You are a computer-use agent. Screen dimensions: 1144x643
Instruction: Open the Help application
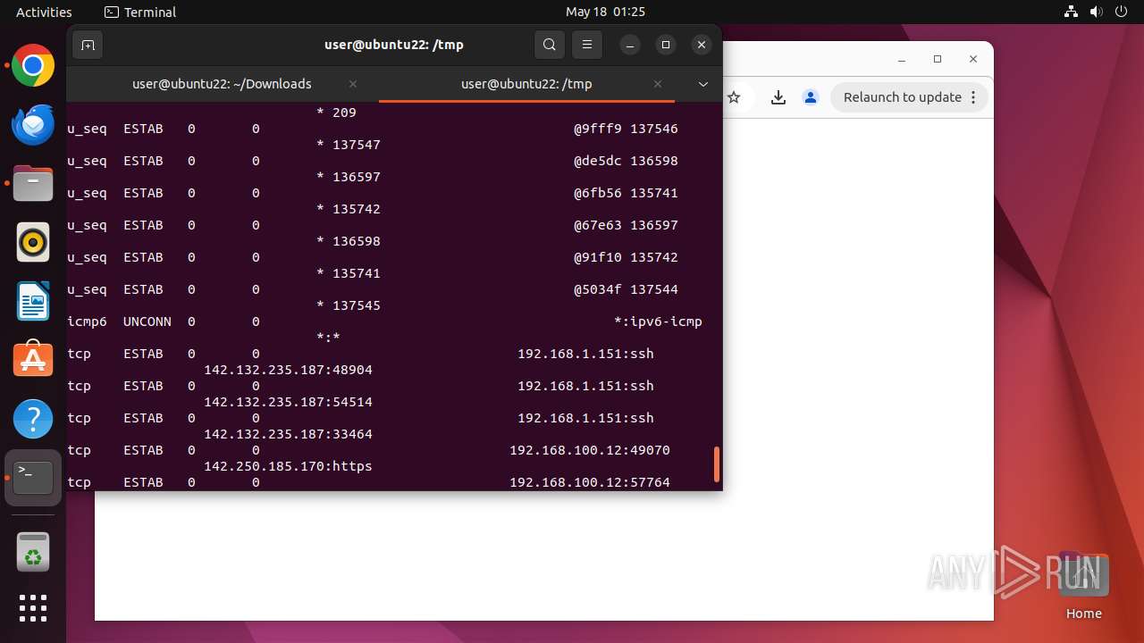point(33,419)
